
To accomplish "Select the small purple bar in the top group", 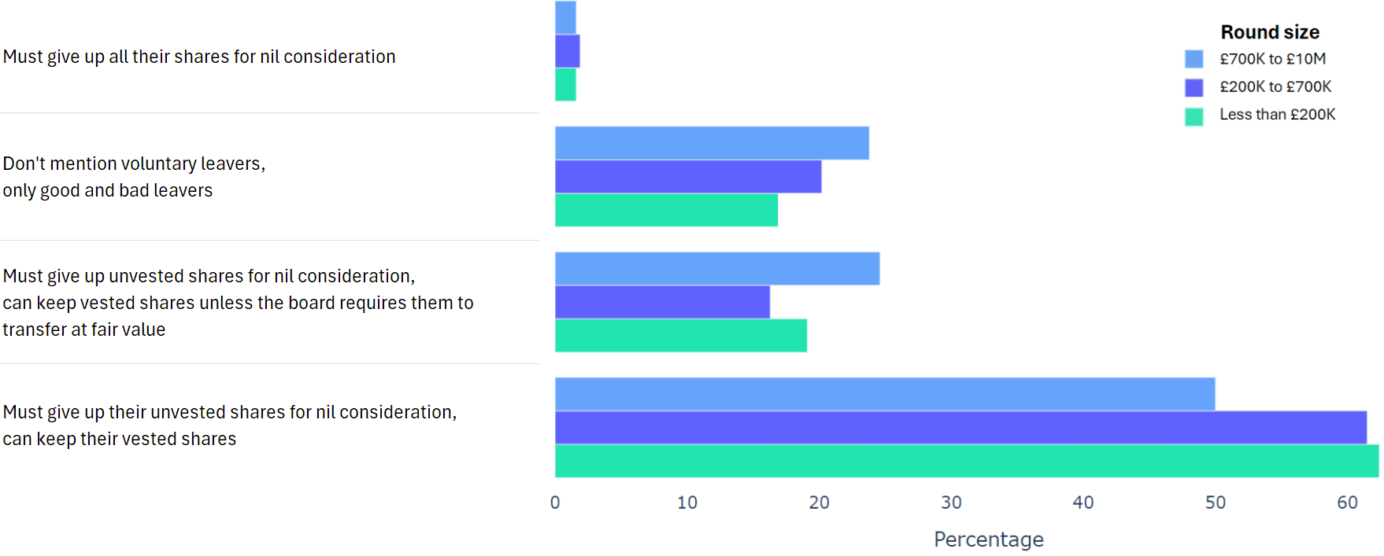I will 568,51.
